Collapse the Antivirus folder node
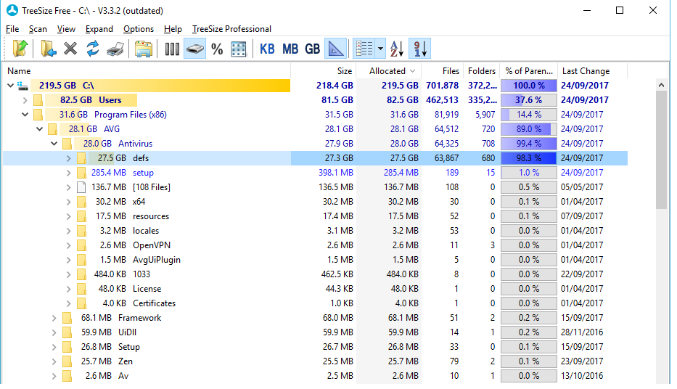Image resolution: width=677 pixels, height=389 pixels. [x=54, y=144]
